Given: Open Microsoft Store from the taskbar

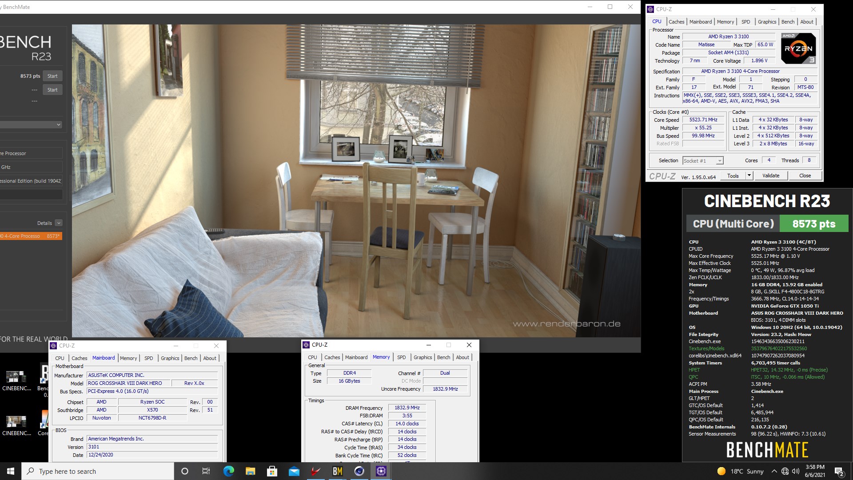Looking at the screenshot, I should tap(272, 471).
